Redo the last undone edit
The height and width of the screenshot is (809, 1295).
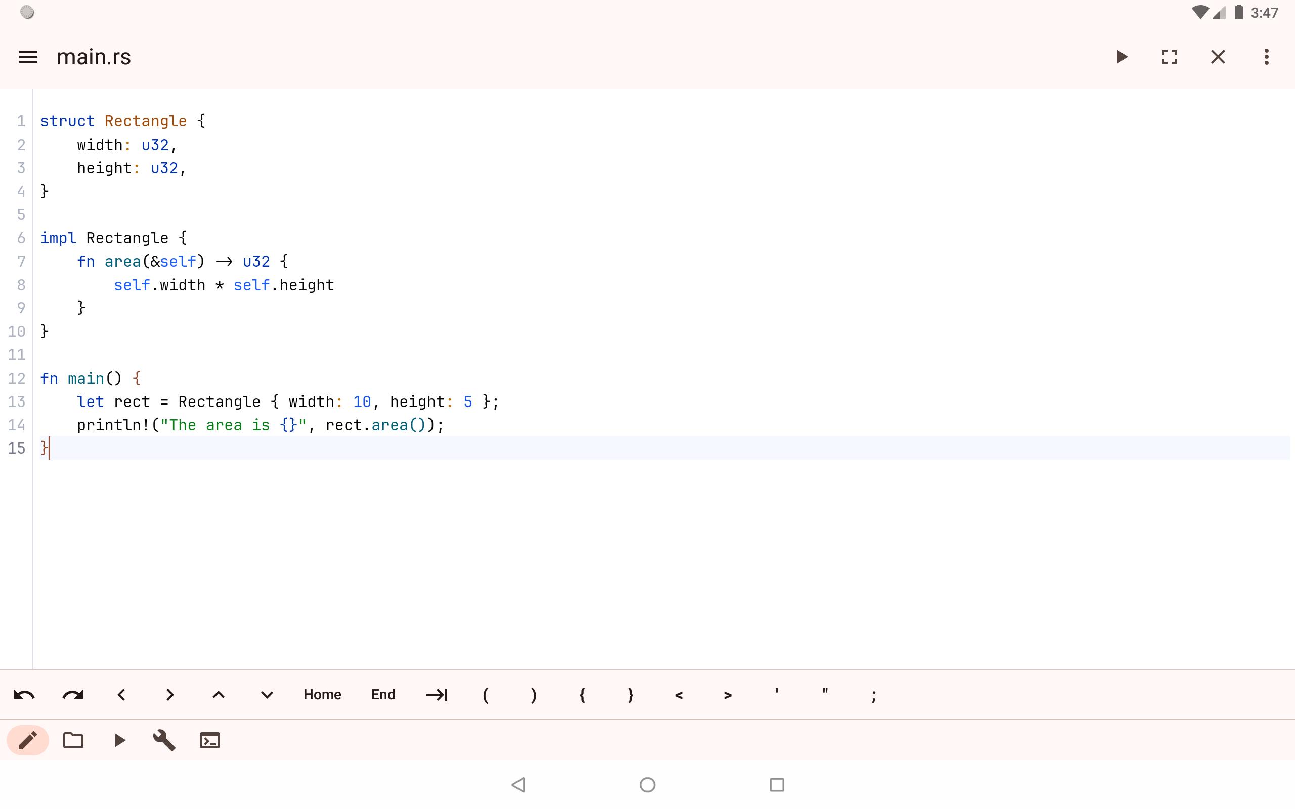point(73,695)
